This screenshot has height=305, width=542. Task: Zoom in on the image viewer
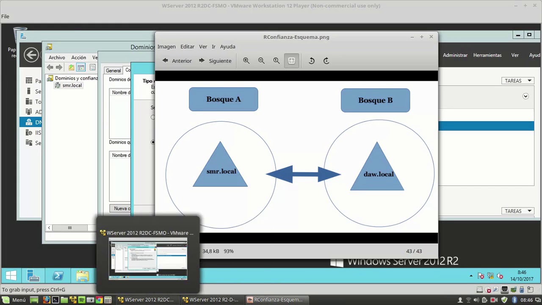pyautogui.click(x=246, y=61)
